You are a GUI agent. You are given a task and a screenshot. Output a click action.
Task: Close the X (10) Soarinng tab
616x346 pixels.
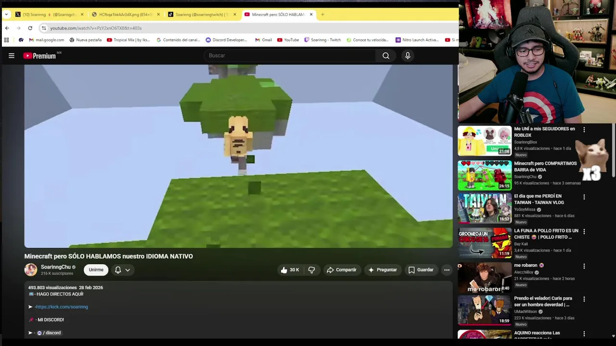point(82,14)
